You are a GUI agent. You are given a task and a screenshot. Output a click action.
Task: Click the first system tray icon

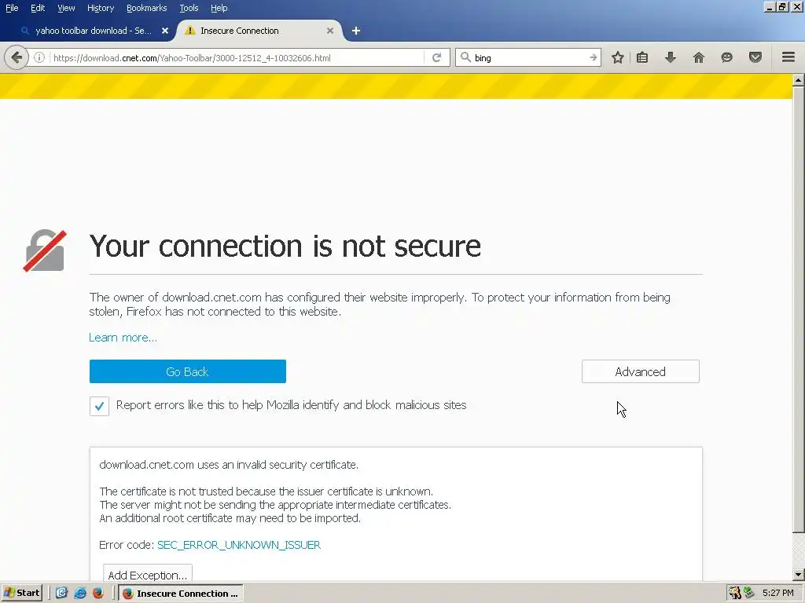click(x=734, y=593)
